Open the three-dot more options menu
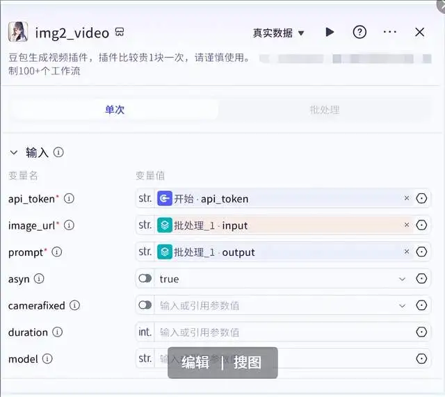The width and height of the screenshot is (445, 397). 389,32
